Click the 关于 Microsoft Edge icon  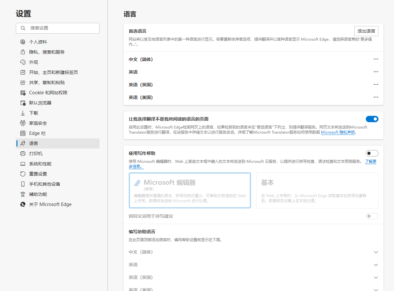click(x=23, y=204)
